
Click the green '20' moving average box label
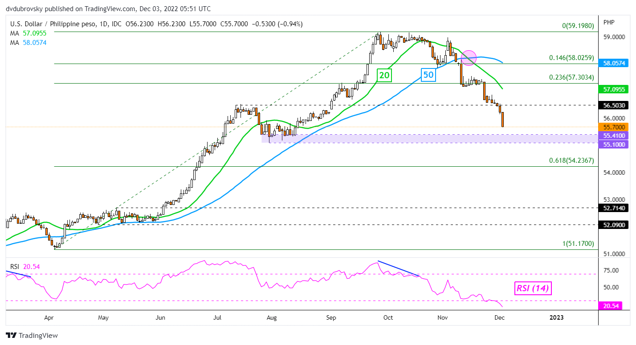pos(384,75)
